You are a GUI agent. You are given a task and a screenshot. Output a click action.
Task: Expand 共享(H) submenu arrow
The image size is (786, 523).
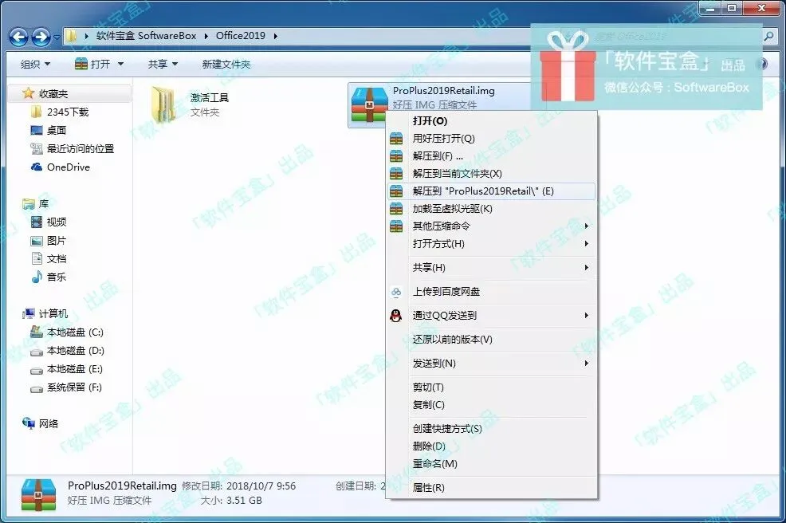tap(586, 268)
